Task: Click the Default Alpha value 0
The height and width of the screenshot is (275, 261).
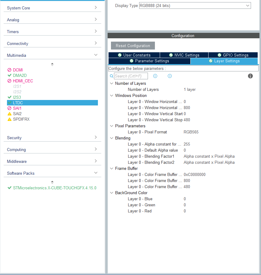Action: 185,150
